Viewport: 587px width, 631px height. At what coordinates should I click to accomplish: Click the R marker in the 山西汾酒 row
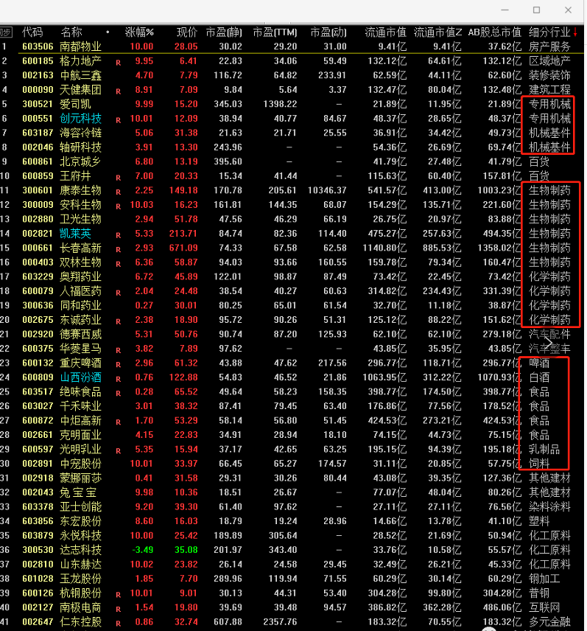tap(118, 379)
